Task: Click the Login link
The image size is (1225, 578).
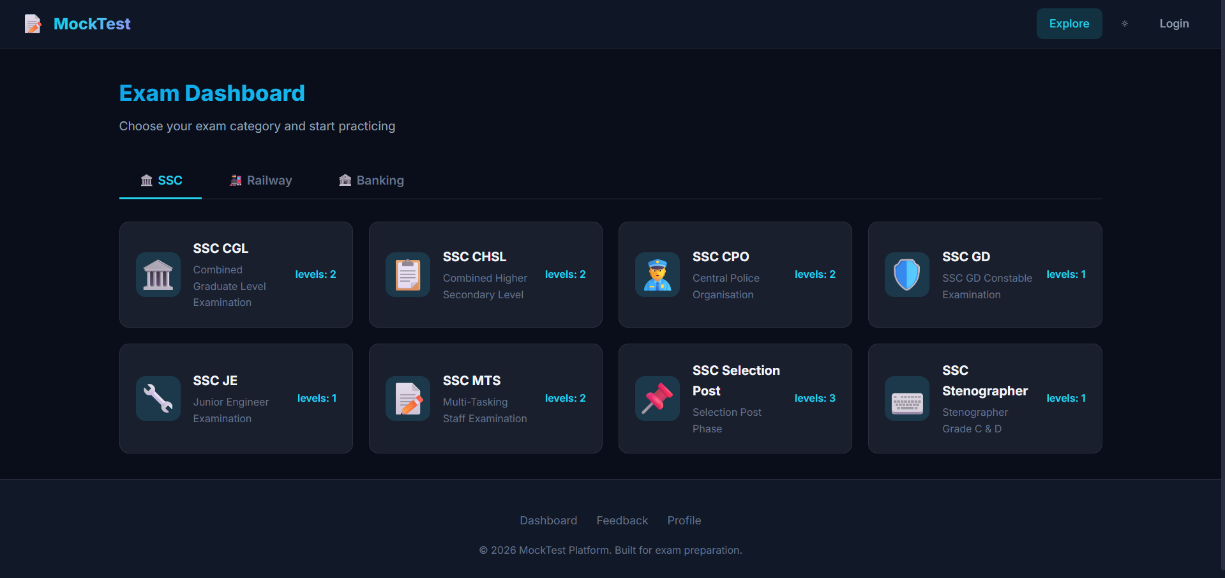Action: [1174, 24]
